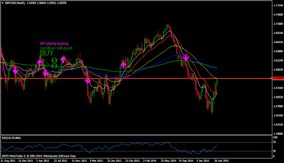Click the RSI scale value 70
Image resolution: width=284 pixels, height=163 pixels.
pos(274,142)
